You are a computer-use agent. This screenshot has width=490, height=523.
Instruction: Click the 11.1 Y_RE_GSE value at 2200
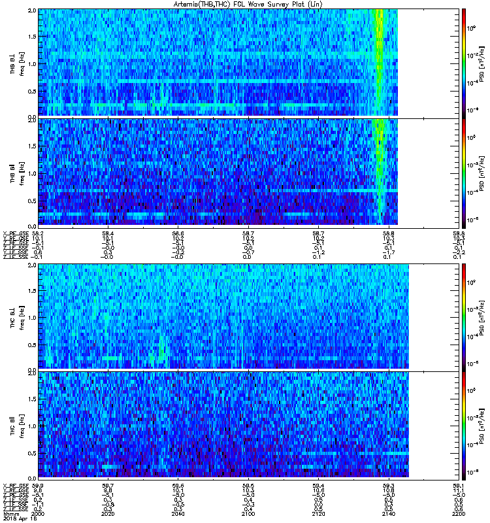tap(459, 491)
